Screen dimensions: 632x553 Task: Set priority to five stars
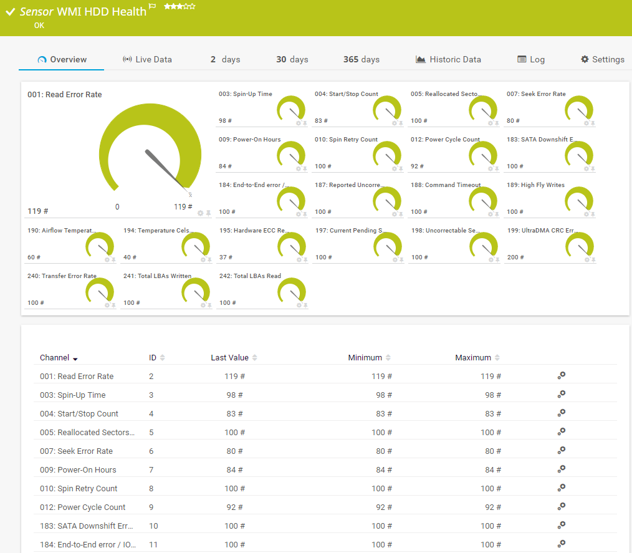[193, 6]
